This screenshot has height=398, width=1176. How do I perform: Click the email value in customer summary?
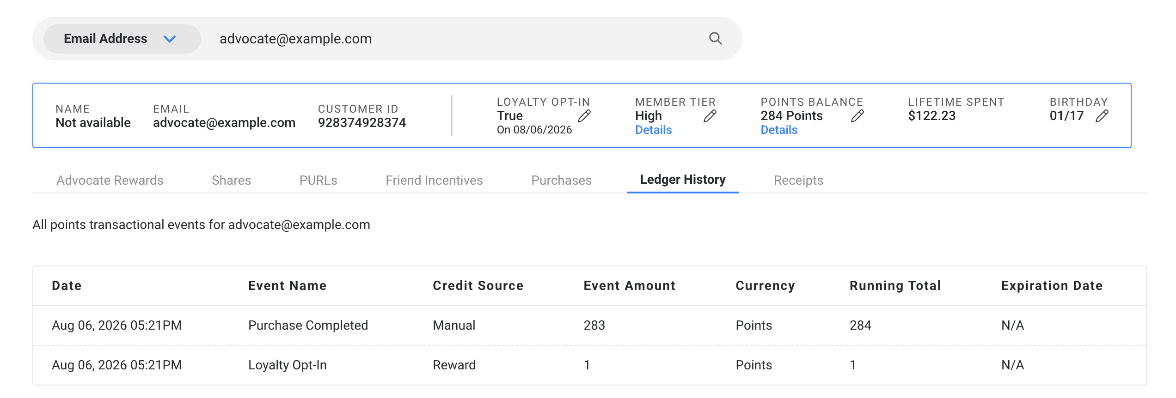point(224,123)
